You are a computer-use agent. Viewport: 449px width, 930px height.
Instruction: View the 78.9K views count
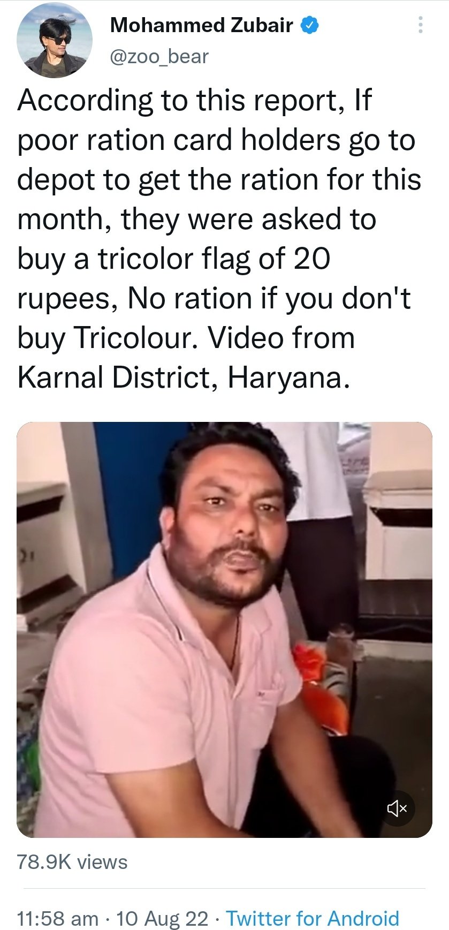pyautogui.click(x=72, y=862)
